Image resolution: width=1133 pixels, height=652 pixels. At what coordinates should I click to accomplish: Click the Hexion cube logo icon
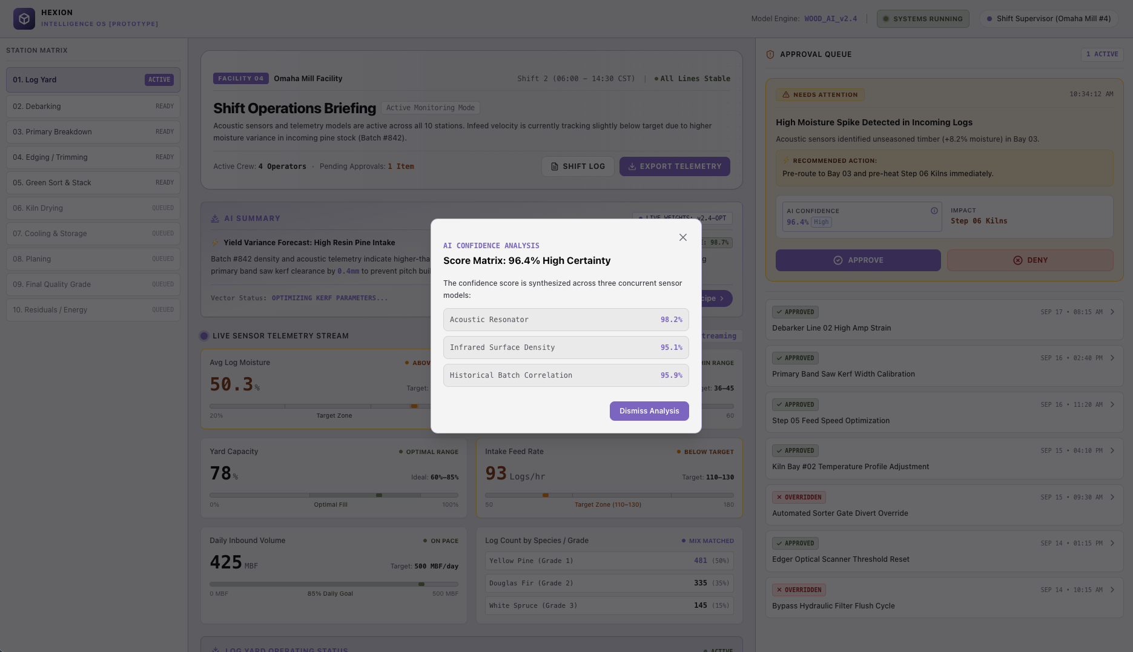pyautogui.click(x=24, y=19)
